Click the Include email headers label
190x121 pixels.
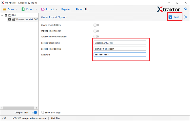(x=51, y=31)
